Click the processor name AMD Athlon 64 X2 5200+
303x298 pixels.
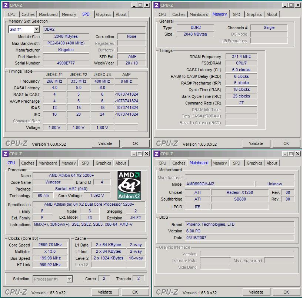[71, 175]
